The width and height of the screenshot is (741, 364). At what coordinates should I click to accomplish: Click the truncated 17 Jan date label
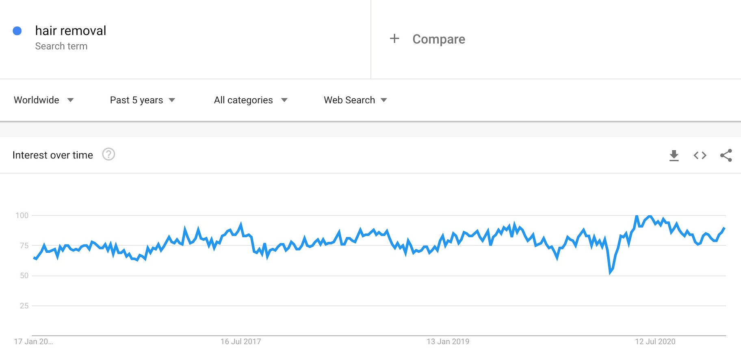[33, 342]
